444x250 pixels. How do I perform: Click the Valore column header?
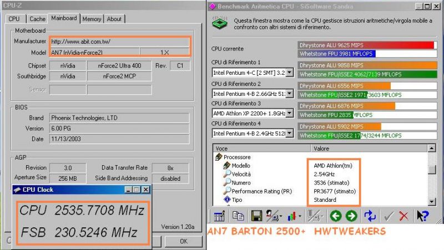click(x=369, y=149)
